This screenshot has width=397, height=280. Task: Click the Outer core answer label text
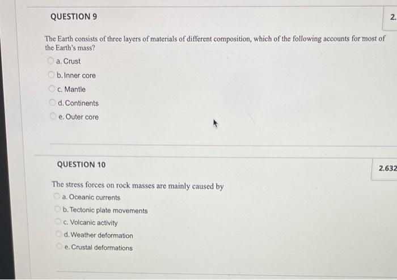(82, 117)
